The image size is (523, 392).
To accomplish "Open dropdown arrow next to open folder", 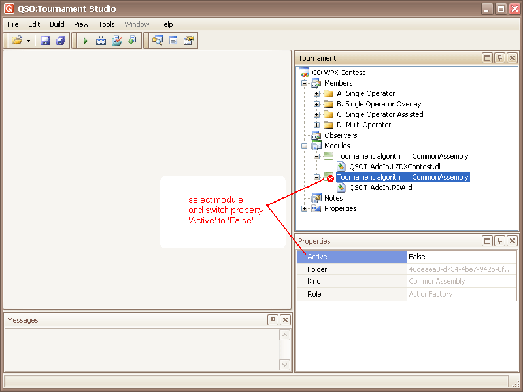I will coord(29,41).
